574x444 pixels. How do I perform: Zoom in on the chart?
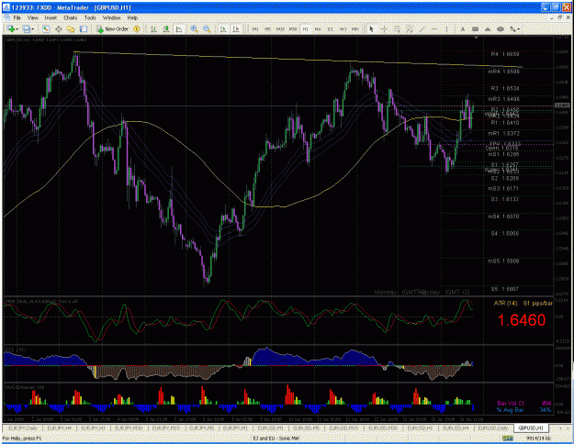click(x=194, y=28)
